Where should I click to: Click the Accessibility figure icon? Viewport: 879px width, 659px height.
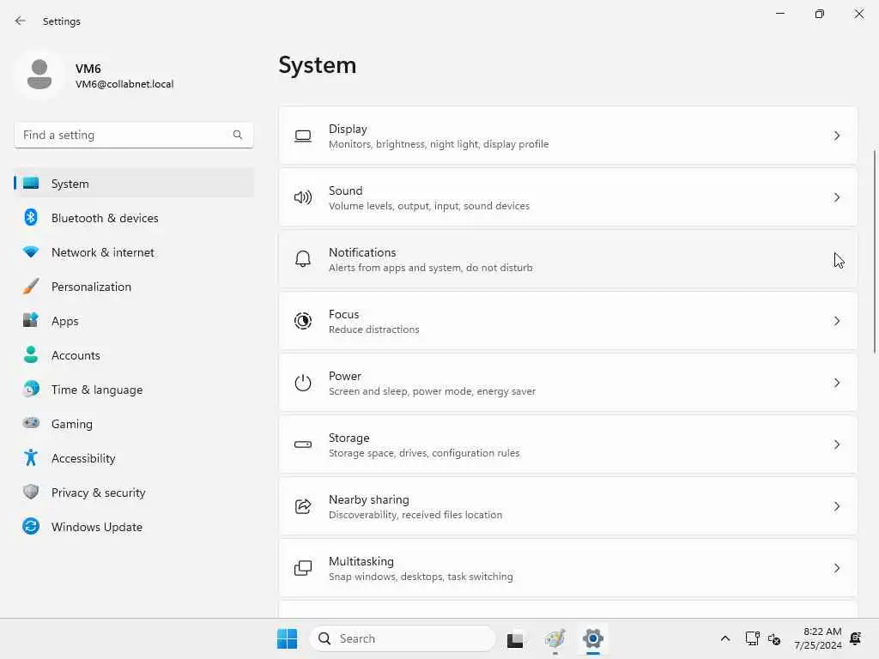coord(31,457)
